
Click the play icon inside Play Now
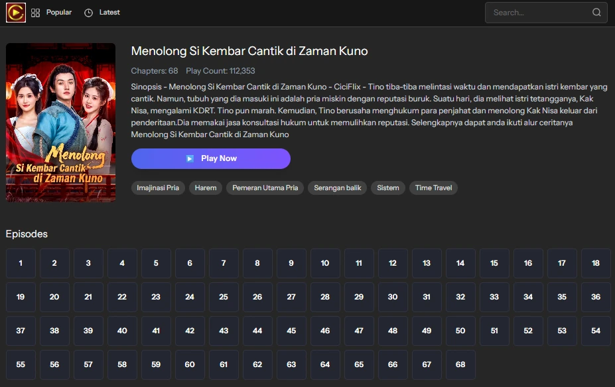click(190, 158)
